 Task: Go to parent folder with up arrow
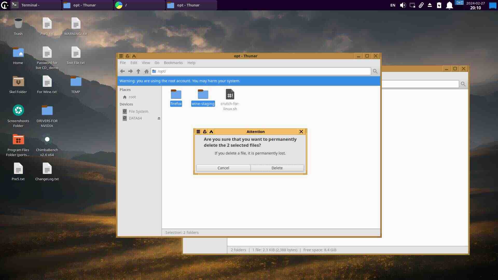(139, 71)
